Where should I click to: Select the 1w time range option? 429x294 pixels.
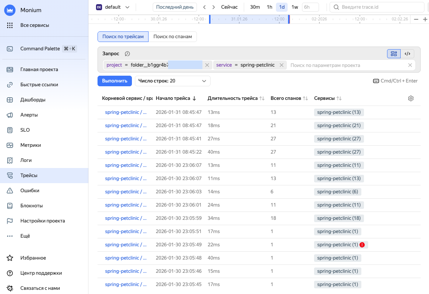click(x=295, y=7)
